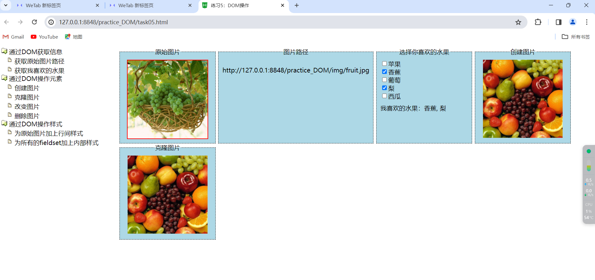Open the extensions puzzle icon
The image size is (595, 280).
coord(538,22)
